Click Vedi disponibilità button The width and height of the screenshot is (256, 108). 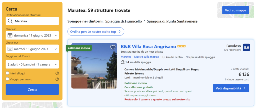231,88
